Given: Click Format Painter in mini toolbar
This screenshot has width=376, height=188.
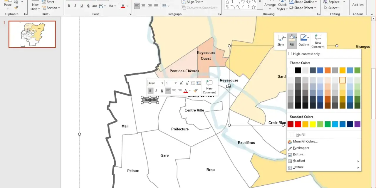Looking at the screenshot, I should [196, 91].
